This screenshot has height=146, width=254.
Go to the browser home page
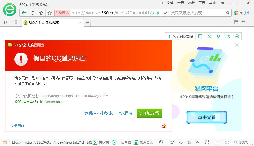[41, 13]
